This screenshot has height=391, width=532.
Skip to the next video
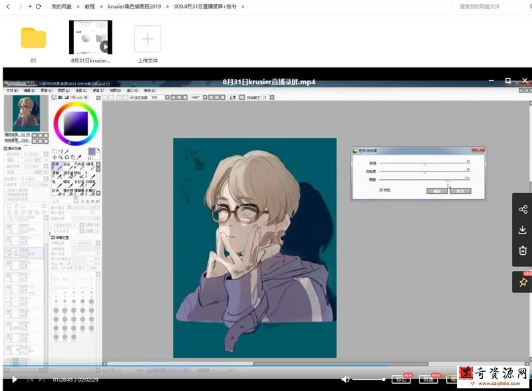tap(41, 380)
